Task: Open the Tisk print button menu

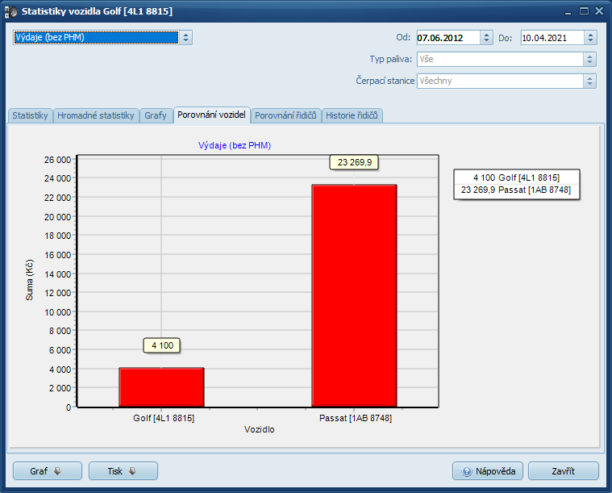Action: coord(123,471)
